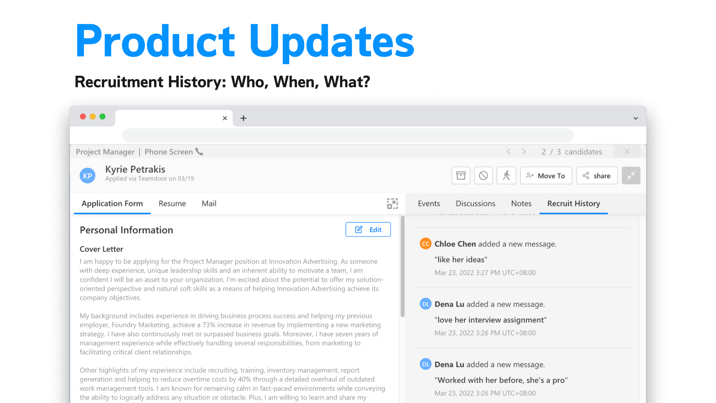716x403 pixels.
Task: Click the KP candidate avatar
Action: [88, 176]
